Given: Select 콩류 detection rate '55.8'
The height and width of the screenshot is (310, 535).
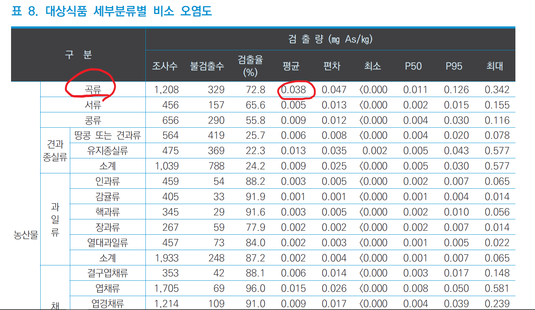Looking at the screenshot, I should [256, 121].
